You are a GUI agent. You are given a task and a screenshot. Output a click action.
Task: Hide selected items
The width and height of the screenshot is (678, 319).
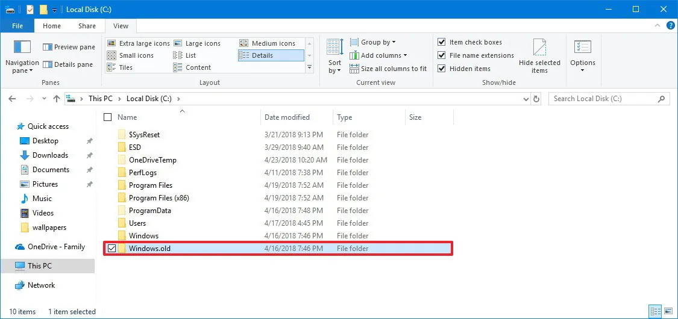(539, 56)
